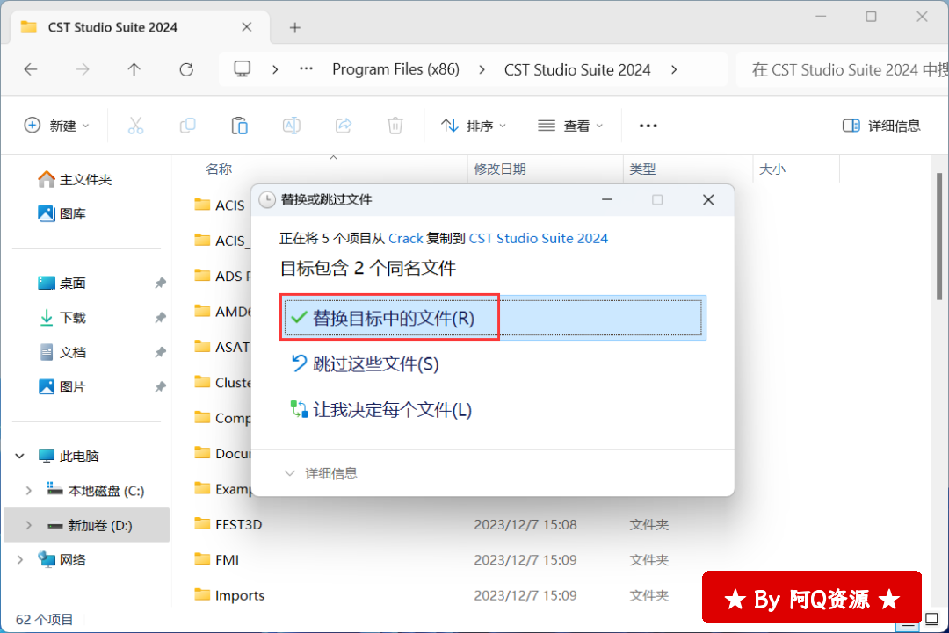Select the Imports folder
The width and height of the screenshot is (949, 633).
(x=229, y=595)
